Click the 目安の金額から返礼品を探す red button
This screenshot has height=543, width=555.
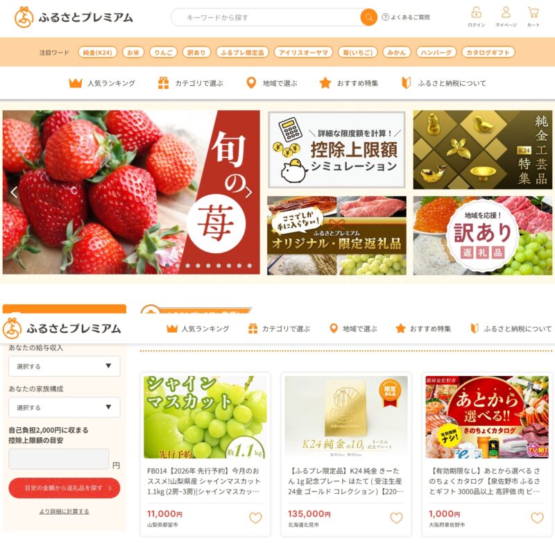point(65,488)
